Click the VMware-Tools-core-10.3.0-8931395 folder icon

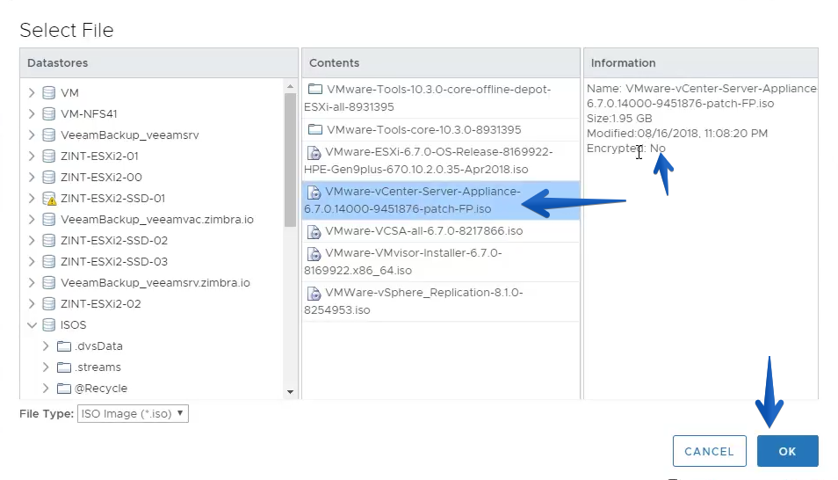tap(315, 129)
